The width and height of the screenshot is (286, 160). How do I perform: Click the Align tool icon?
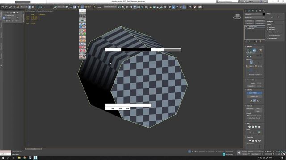123,7
